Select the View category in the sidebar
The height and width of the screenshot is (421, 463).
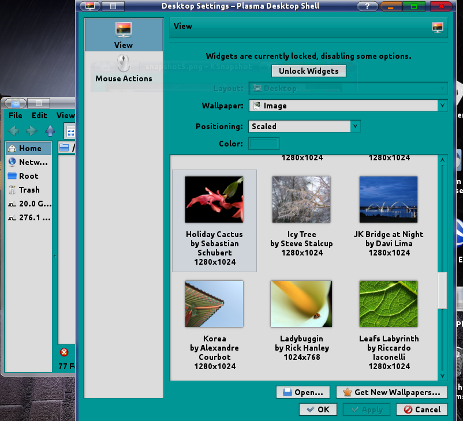pos(124,35)
